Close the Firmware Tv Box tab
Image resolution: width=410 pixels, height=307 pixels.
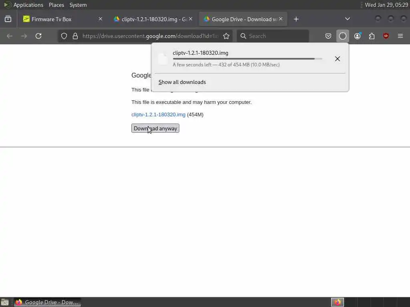pyautogui.click(x=100, y=19)
